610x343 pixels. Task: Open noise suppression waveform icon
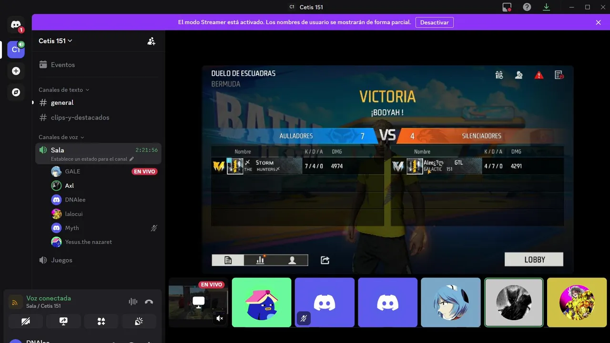(x=133, y=302)
